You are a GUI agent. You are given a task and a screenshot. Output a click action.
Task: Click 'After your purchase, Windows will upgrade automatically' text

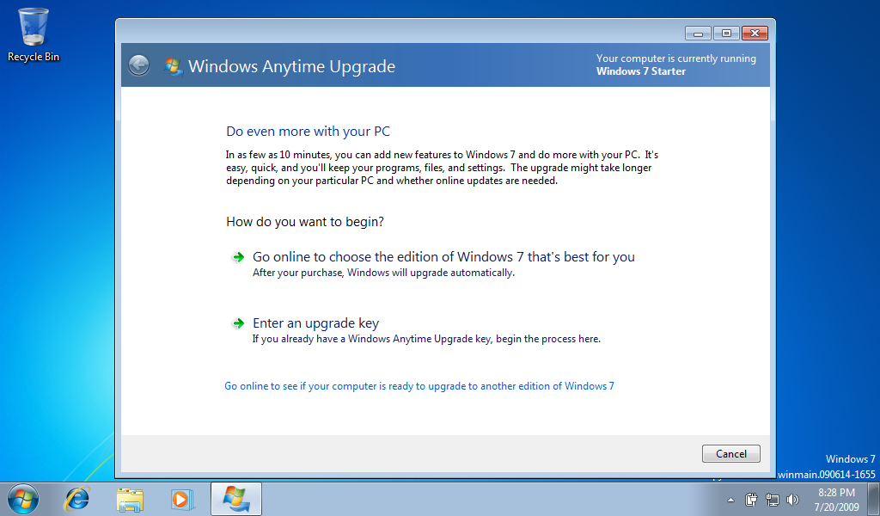[383, 273]
